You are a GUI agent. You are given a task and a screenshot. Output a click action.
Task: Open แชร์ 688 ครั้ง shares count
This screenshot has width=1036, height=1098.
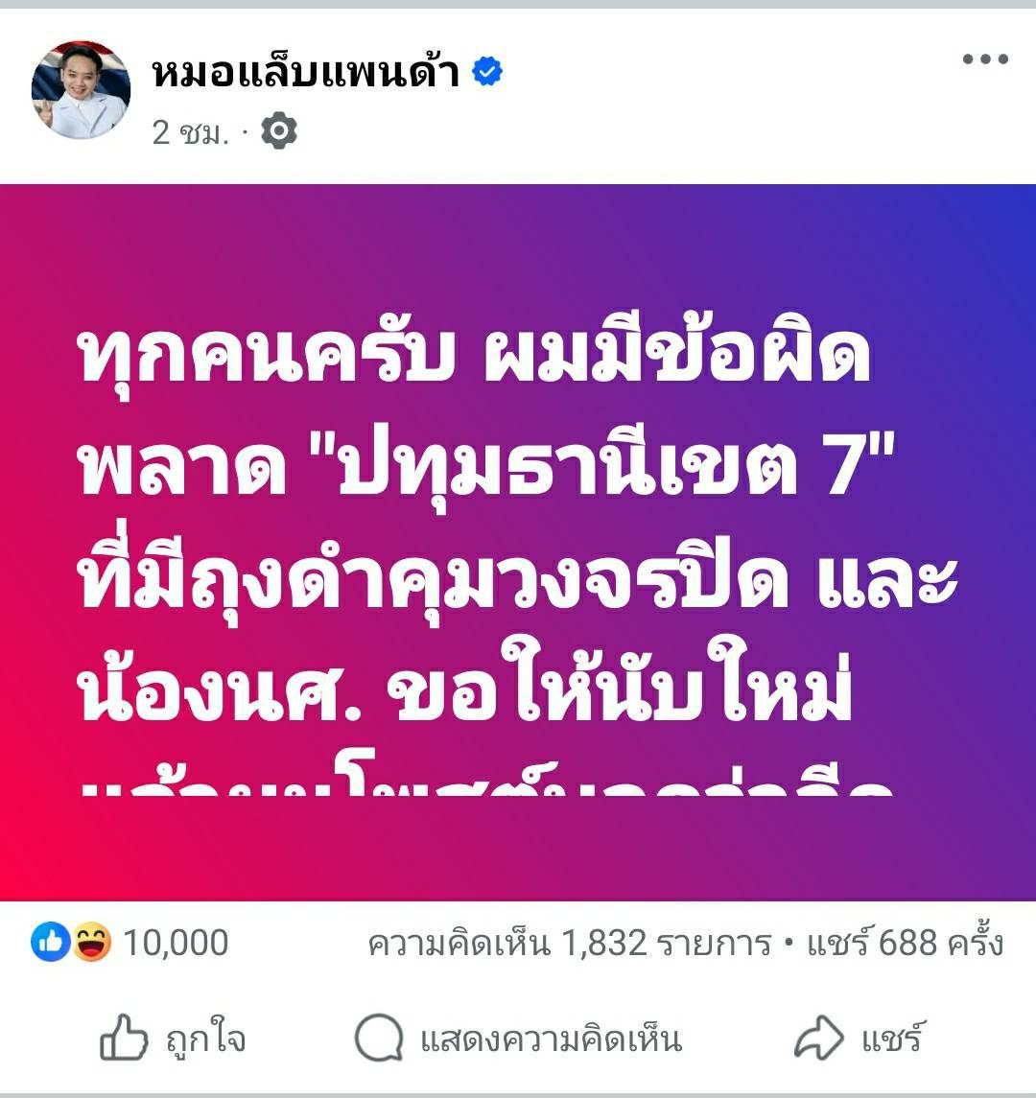[x=905, y=941]
